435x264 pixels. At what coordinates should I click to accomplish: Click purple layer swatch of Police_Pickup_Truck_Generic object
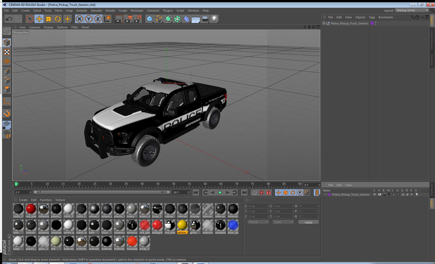click(372, 23)
